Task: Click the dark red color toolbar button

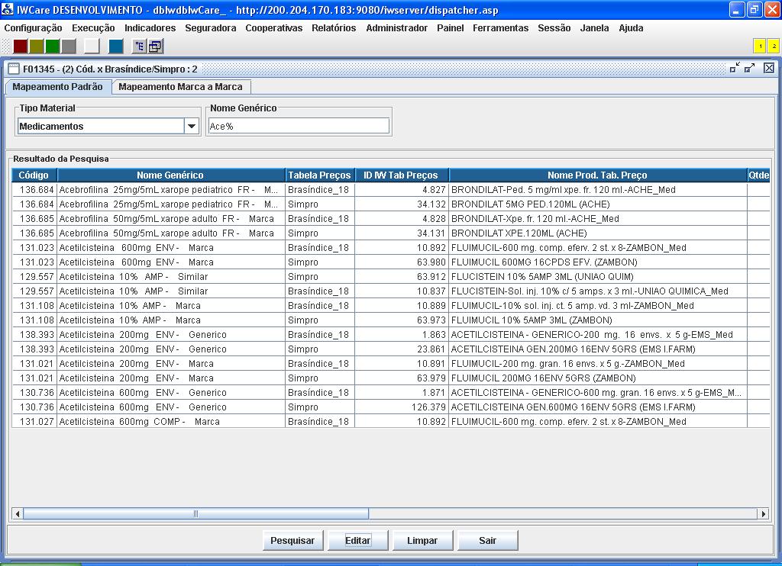Action: coord(21,47)
